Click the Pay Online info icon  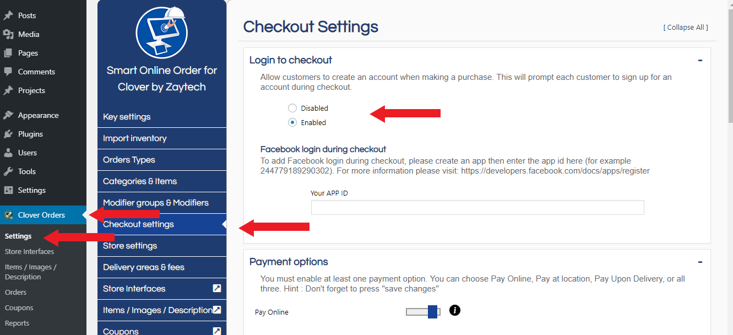tap(454, 310)
